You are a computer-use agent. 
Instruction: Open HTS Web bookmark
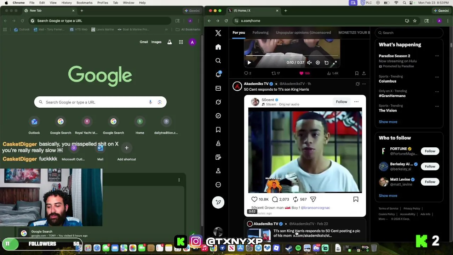[78, 29]
